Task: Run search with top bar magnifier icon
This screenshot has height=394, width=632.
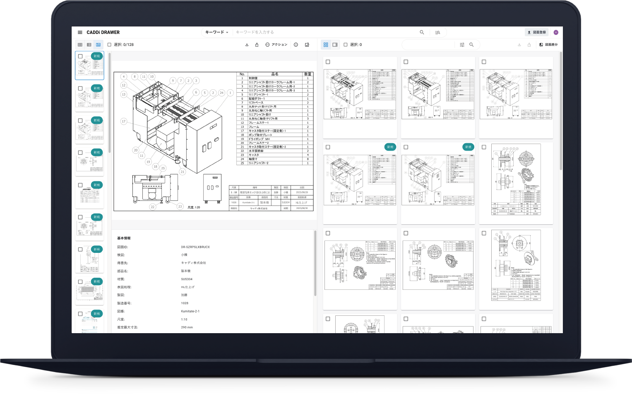Action: point(422,32)
